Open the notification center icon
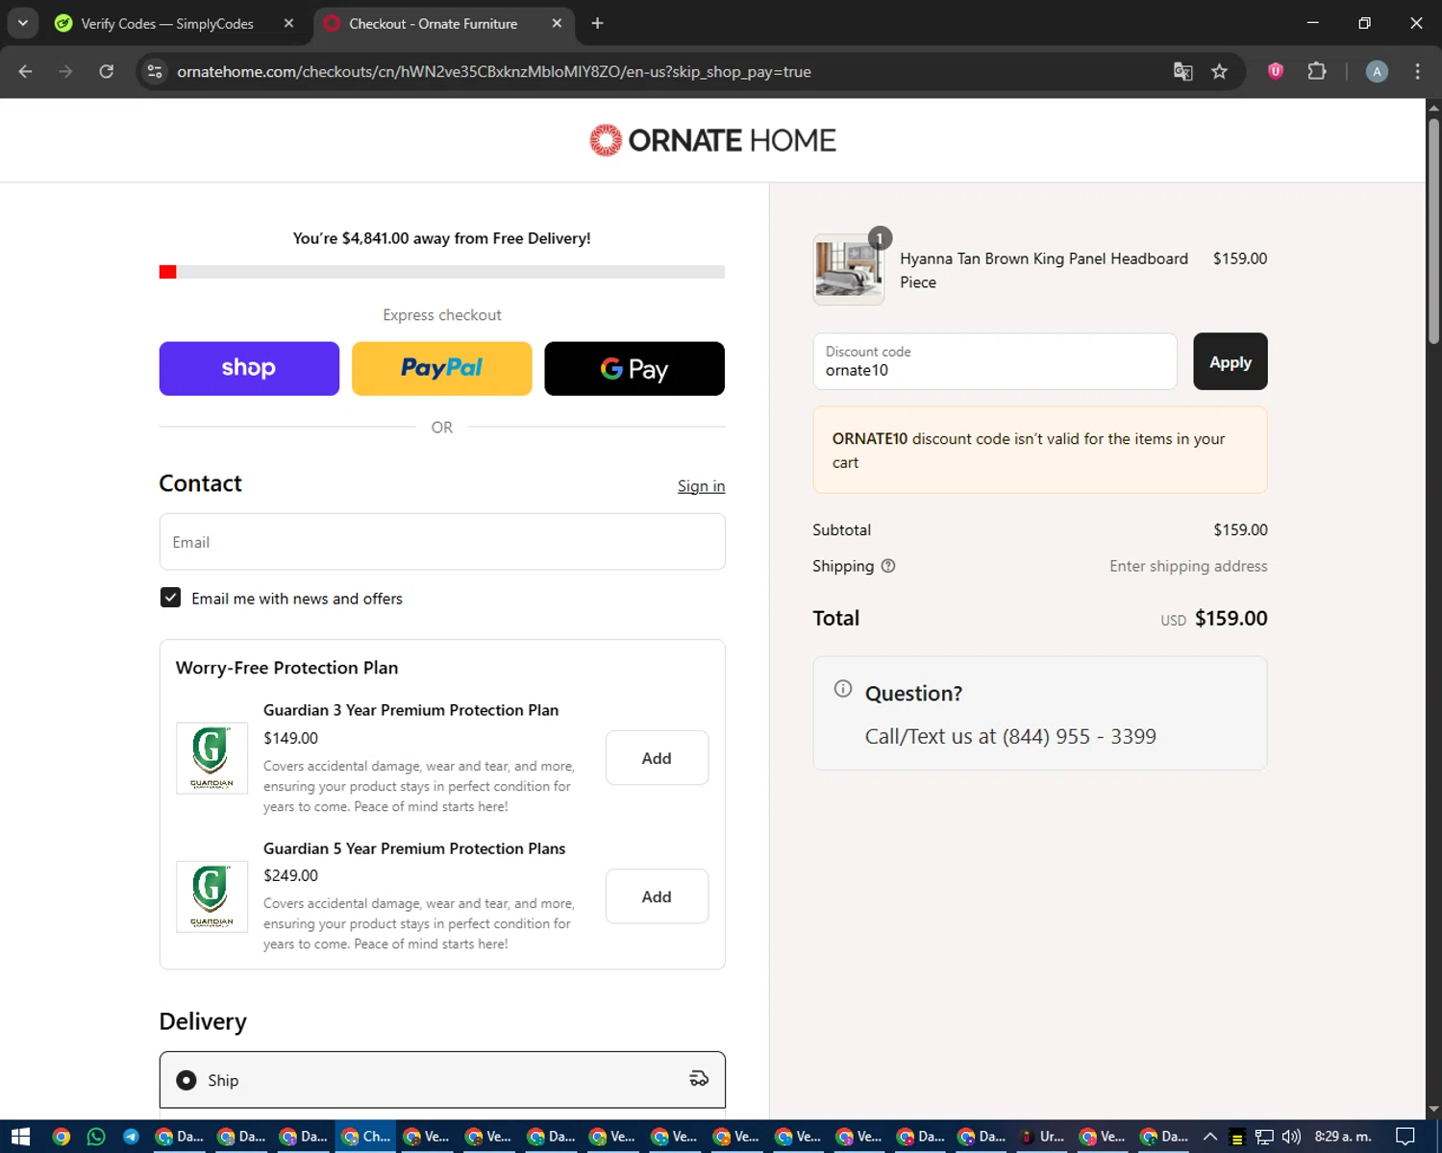This screenshot has width=1442, height=1153. click(1405, 1137)
